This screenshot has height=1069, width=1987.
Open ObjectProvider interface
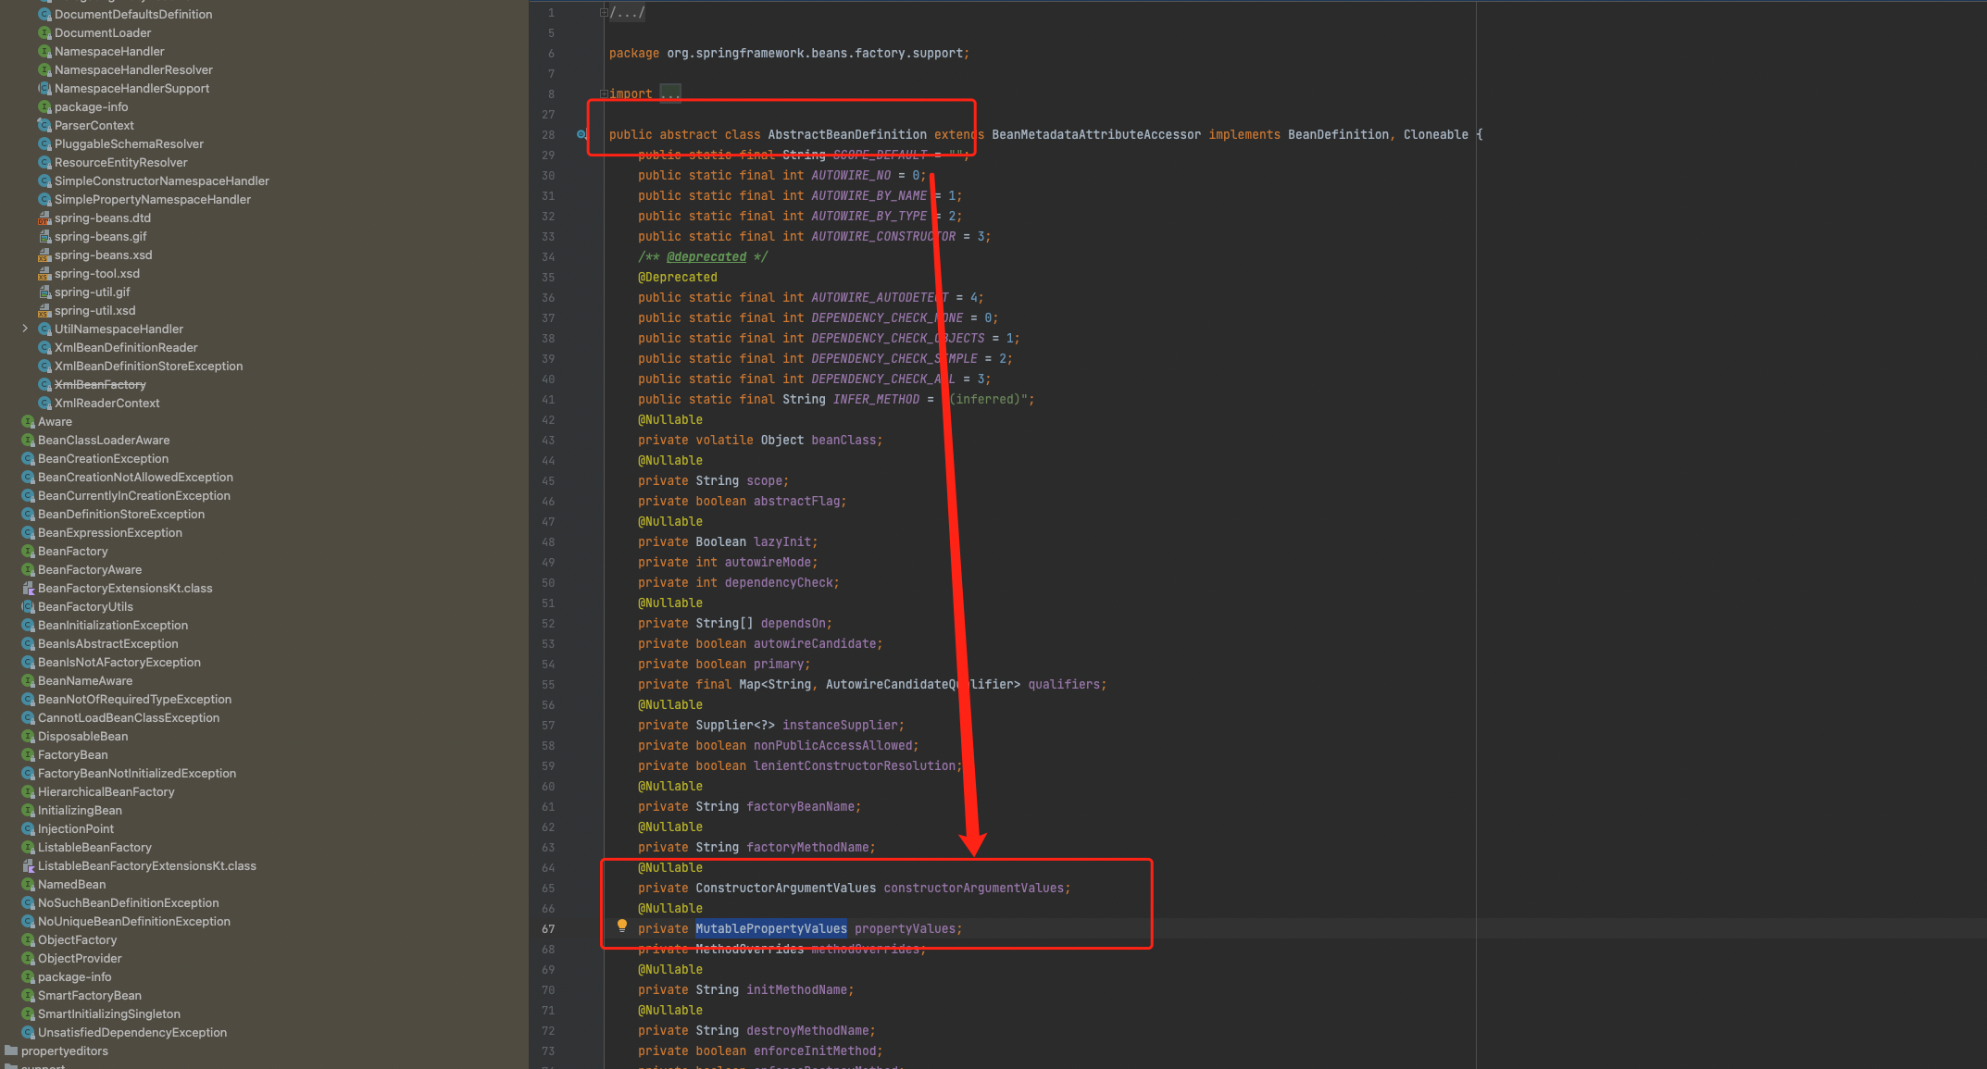[x=80, y=958]
